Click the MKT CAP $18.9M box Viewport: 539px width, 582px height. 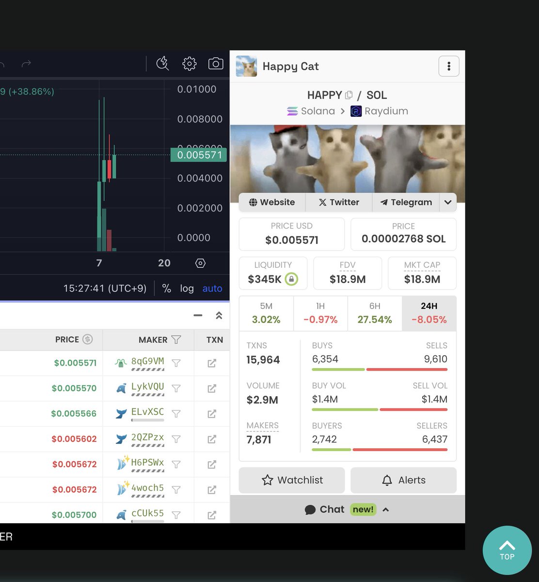pyautogui.click(x=422, y=273)
